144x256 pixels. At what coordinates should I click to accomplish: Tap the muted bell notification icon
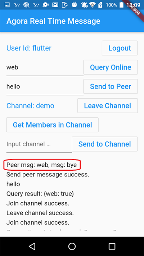click(84, 5)
